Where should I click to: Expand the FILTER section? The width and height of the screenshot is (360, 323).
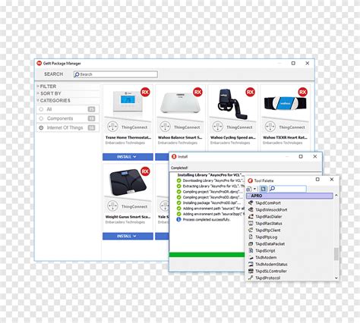point(38,86)
